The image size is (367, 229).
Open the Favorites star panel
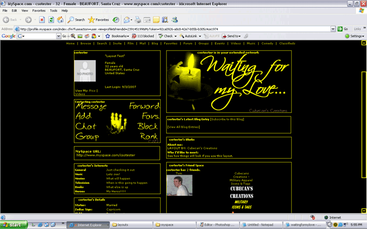click(98, 20)
